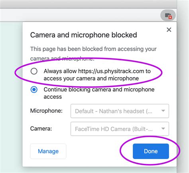
Task: Click inside the browser address bar
Action: tap(80, 15)
